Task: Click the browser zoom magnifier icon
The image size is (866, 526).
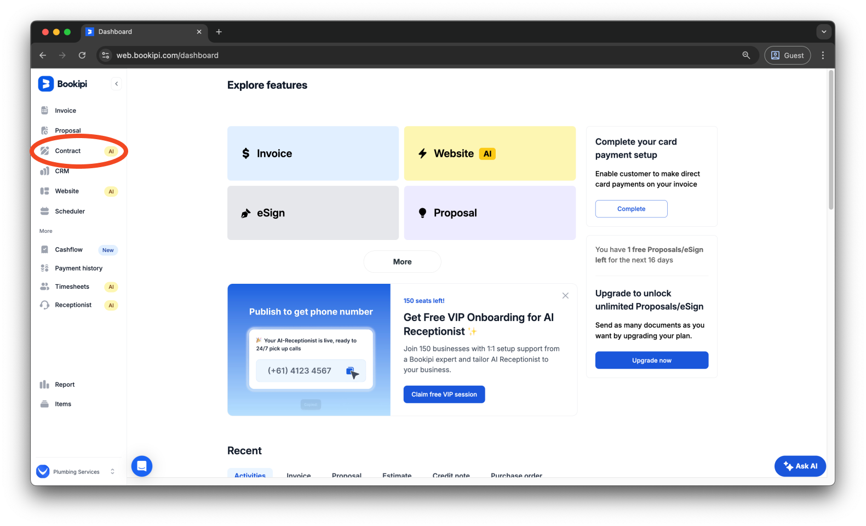Action: 746,55
